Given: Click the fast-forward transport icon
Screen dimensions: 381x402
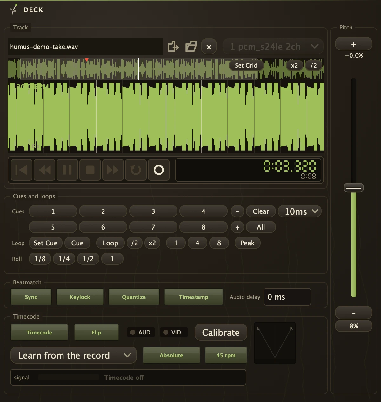Looking at the screenshot, I should pos(113,170).
